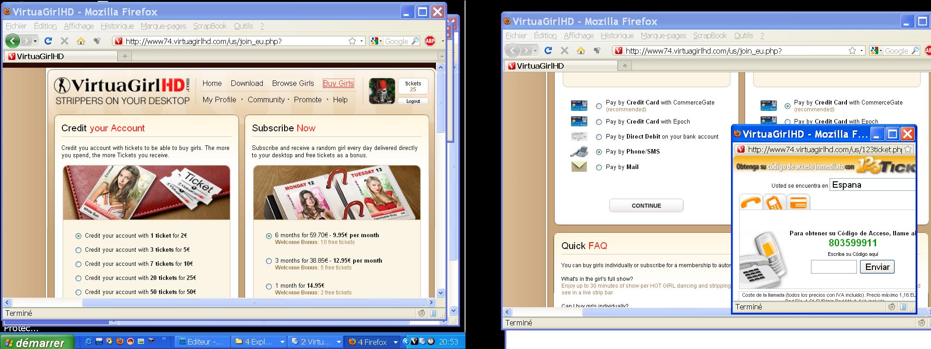
Task: Click Stop icon in right Firefox window
Action: click(565, 50)
